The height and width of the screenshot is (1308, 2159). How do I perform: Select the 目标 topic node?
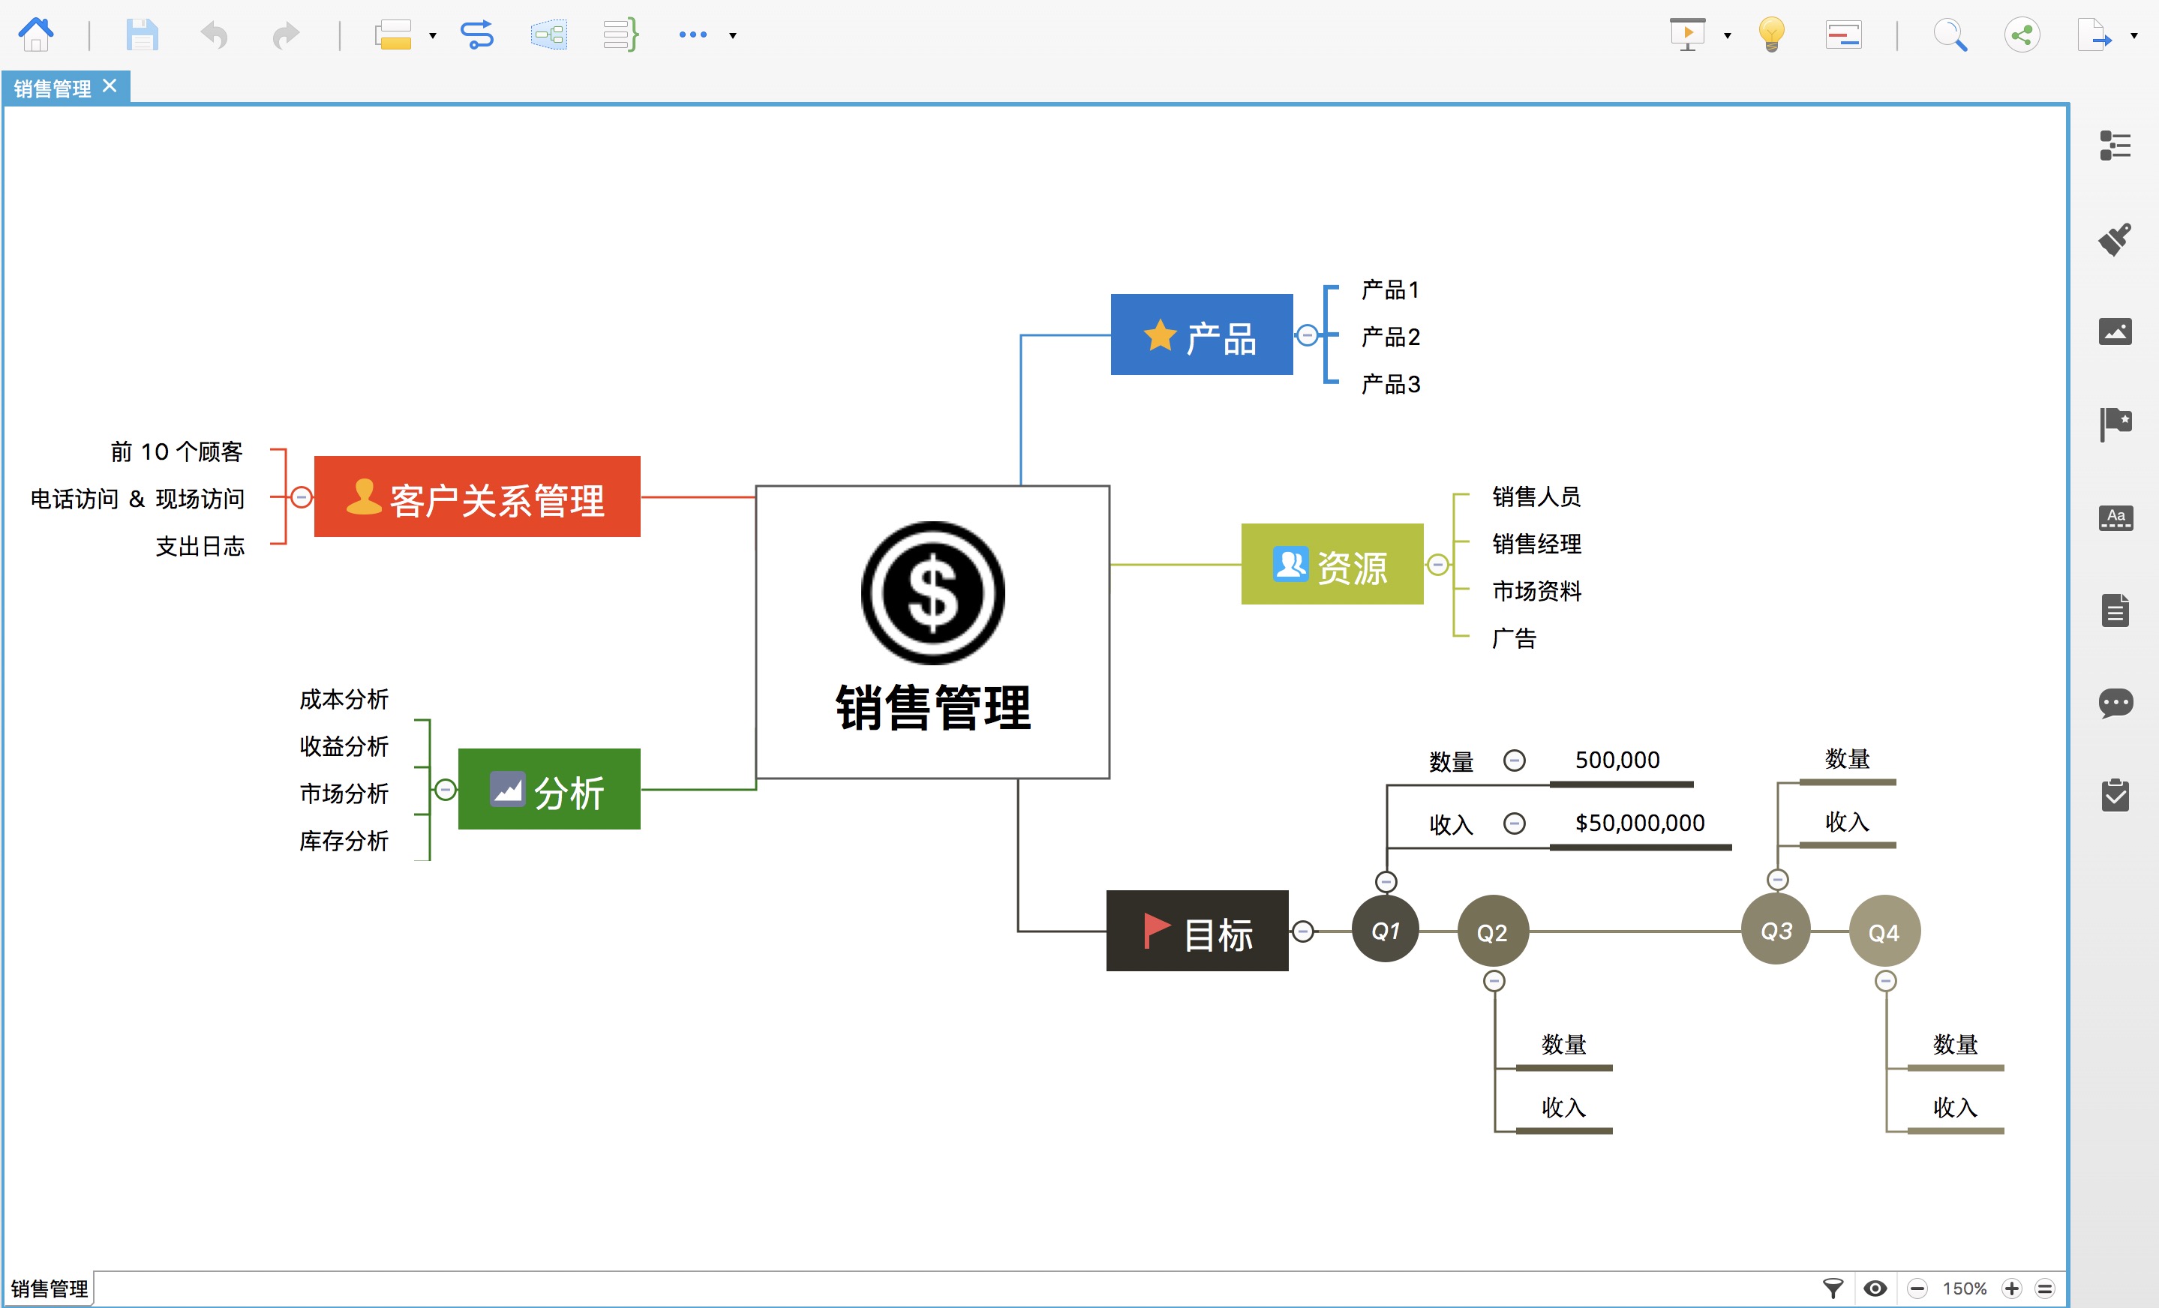1197,931
